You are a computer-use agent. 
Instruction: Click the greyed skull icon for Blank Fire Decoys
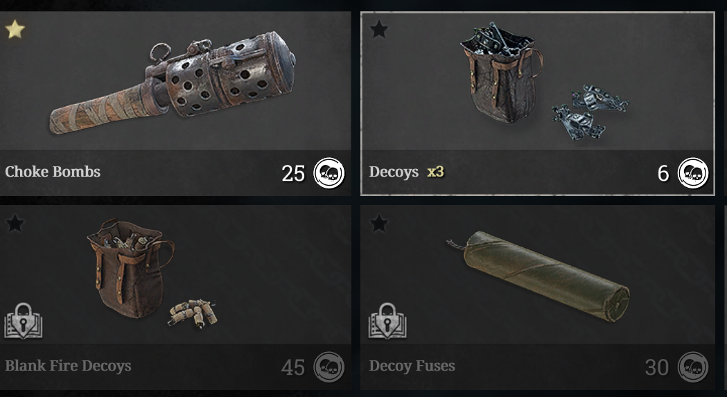[x=329, y=367]
